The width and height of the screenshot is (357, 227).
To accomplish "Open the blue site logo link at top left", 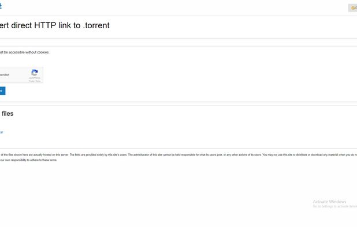I will (x=1, y=5).
